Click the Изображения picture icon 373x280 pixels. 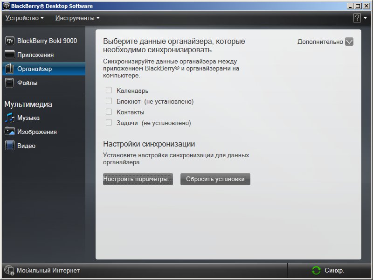click(x=10, y=132)
